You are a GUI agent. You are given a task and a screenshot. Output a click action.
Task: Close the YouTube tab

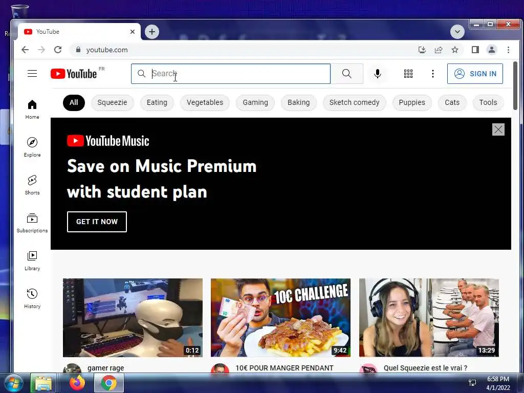tap(133, 32)
